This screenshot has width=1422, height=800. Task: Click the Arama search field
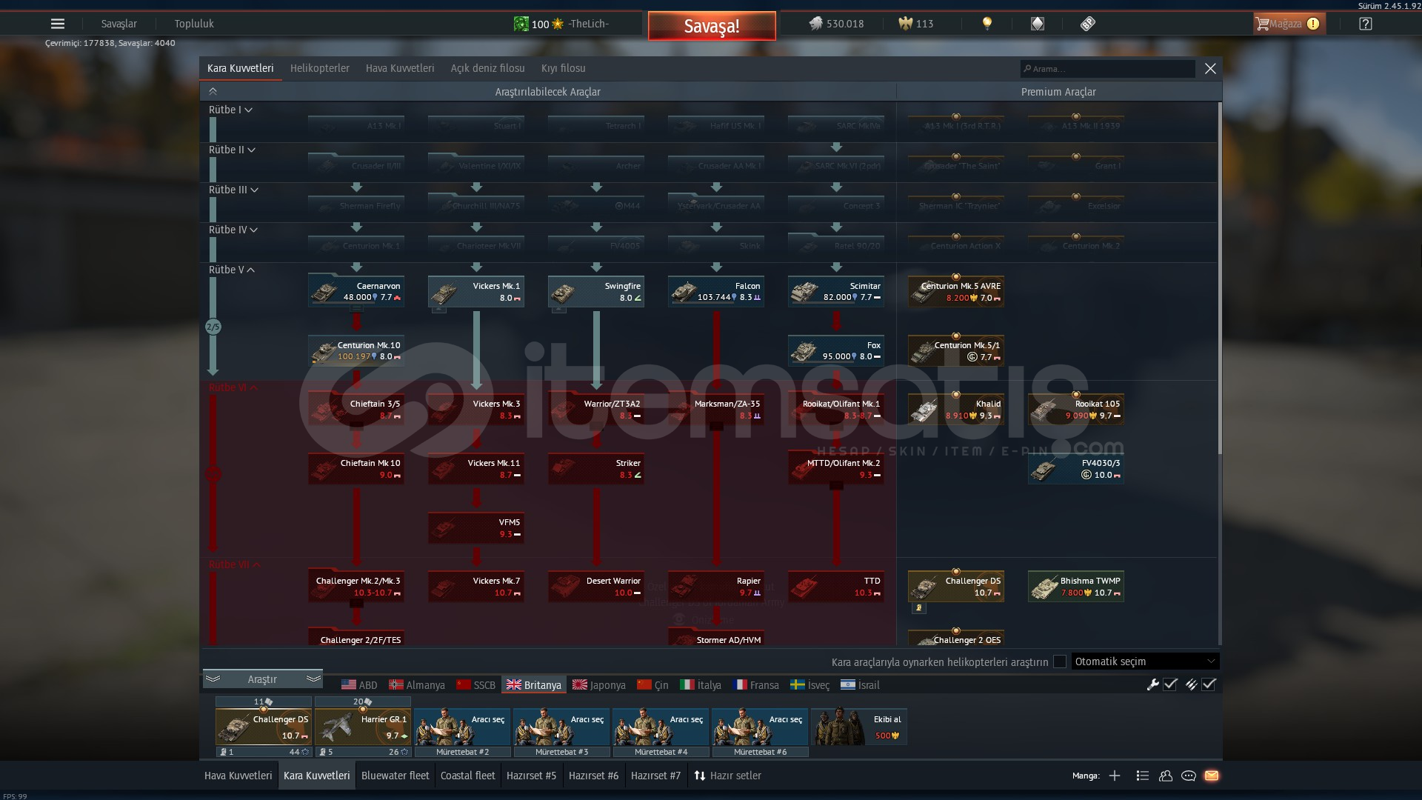[x=1107, y=69]
